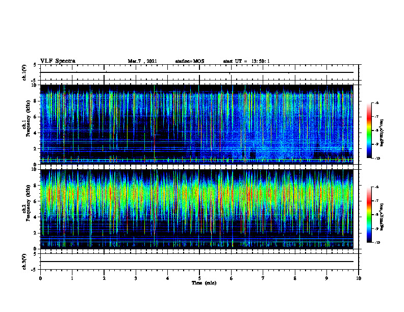
Task: Click the "-6" label on ch.2 colorbar
Action: (377, 187)
